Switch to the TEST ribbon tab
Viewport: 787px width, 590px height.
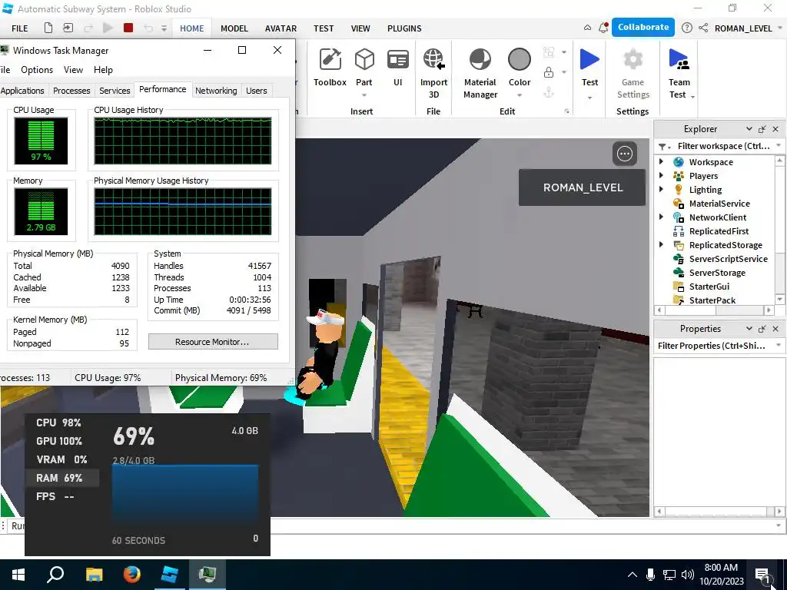coord(324,28)
